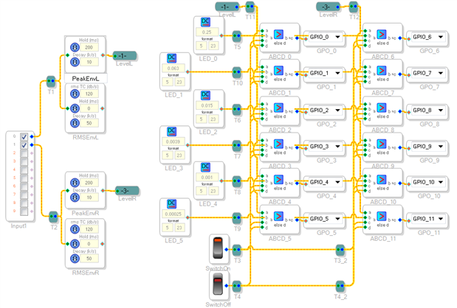
Task: Select the comparator icon in ABCD_10
Action: pos(382,180)
